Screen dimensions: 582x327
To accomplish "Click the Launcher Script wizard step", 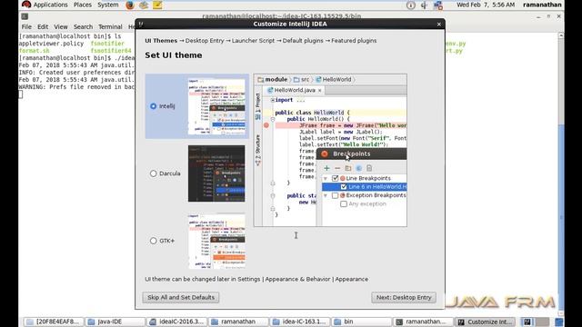I will coord(253,41).
